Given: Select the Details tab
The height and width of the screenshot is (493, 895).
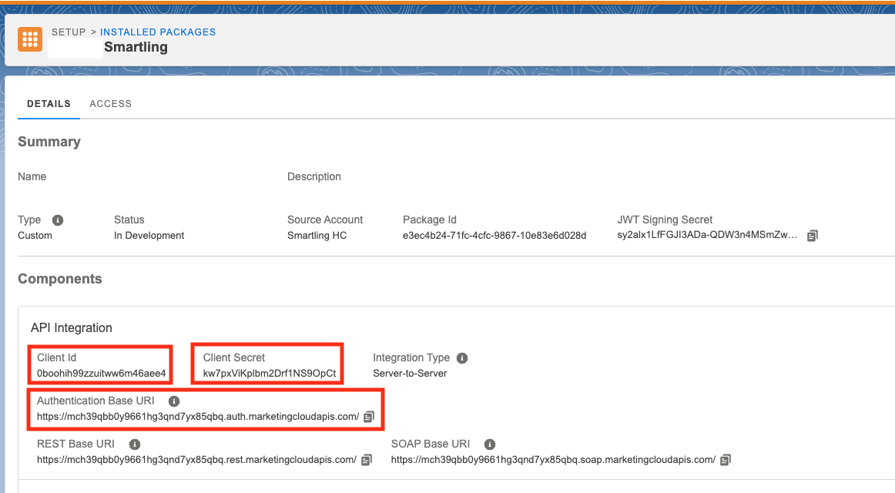Looking at the screenshot, I should [x=49, y=104].
